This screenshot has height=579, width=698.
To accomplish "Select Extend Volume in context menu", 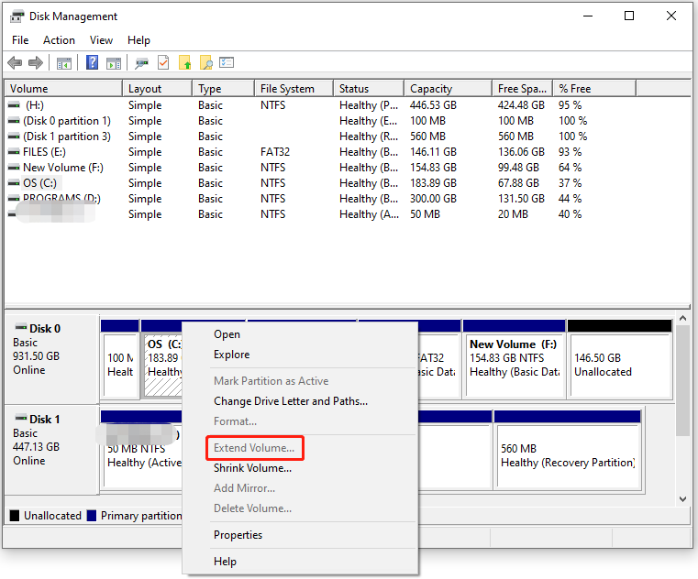I will pos(300,448).
